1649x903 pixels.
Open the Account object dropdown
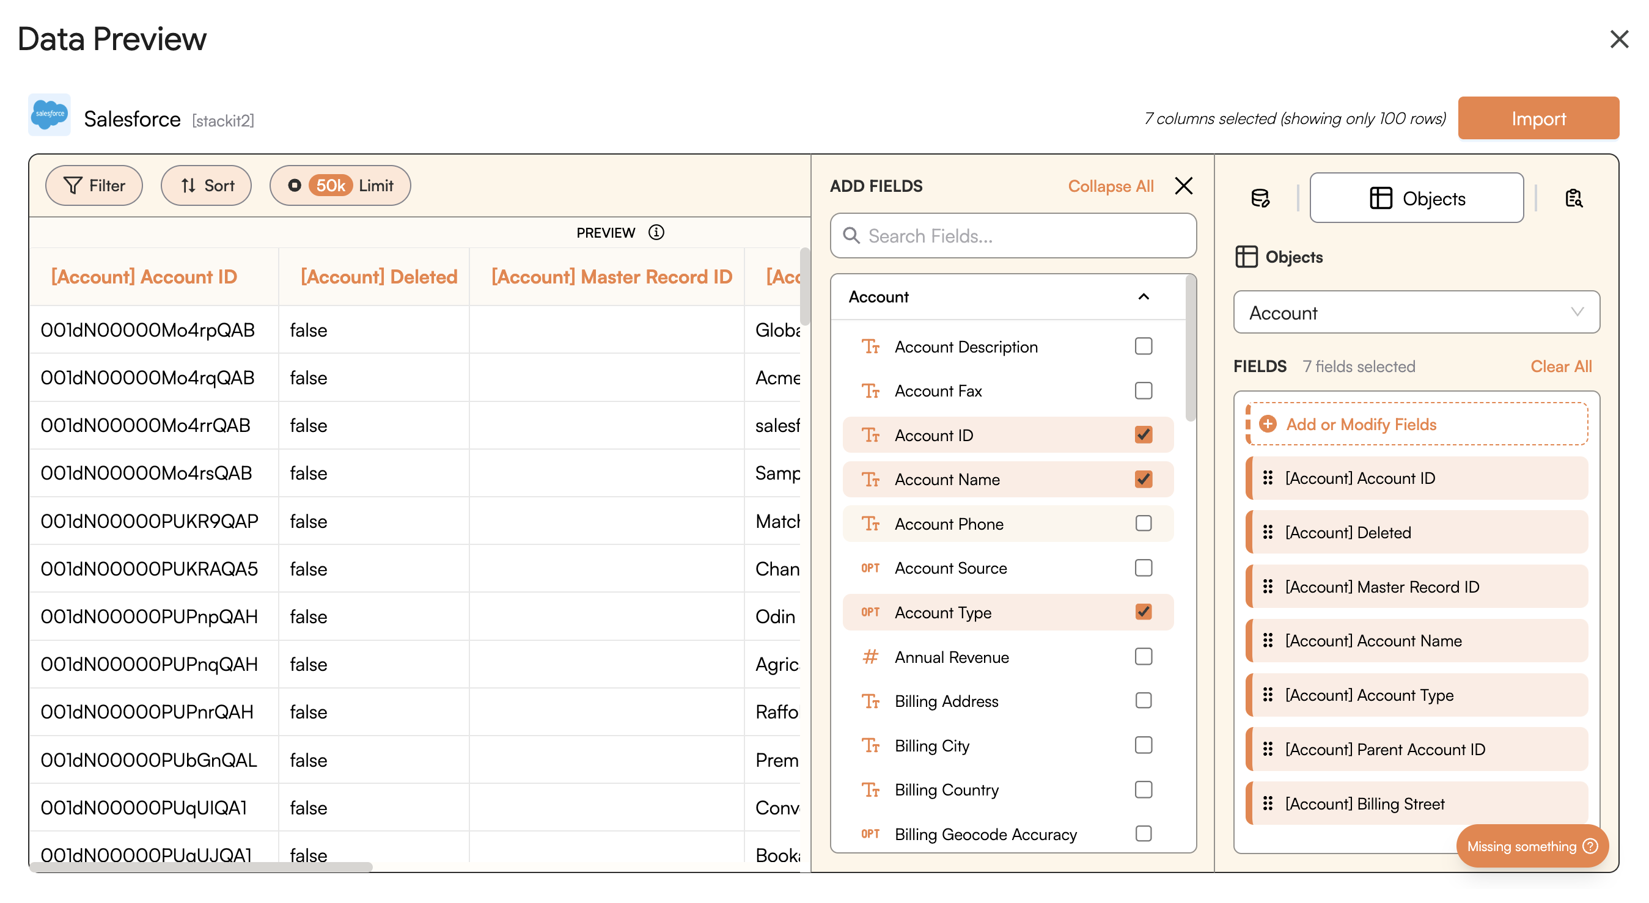1416,313
